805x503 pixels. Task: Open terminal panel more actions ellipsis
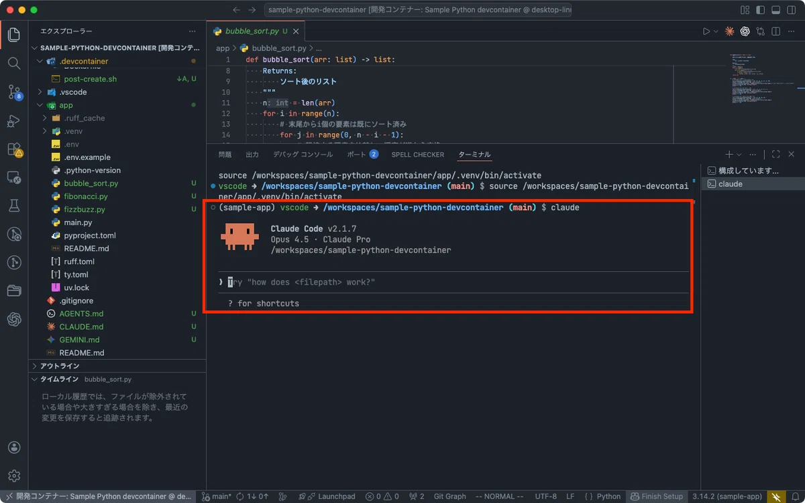[753, 154]
